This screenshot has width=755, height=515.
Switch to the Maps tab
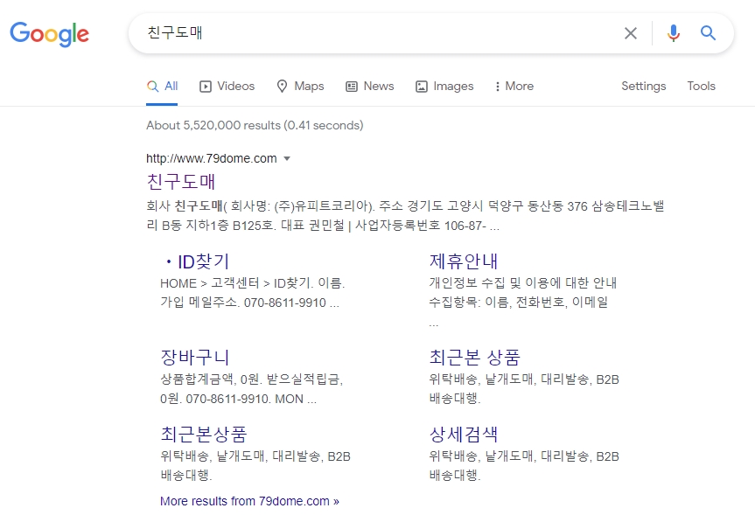click(x=300, y=87)
